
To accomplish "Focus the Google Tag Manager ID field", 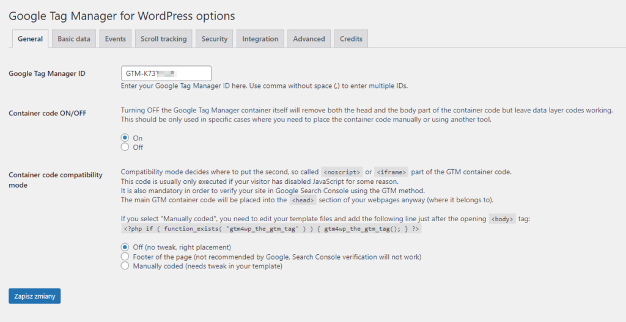I will pyautogui.click(x=166, y=73).
